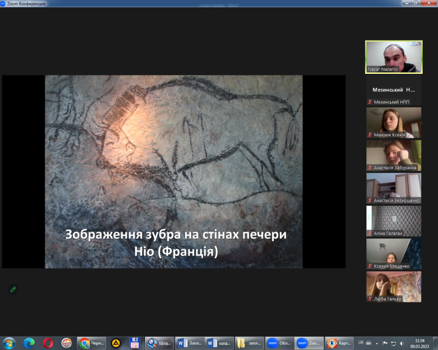Open the taskbar clock showing 11:54
This screenshot has width=438, height=350.
pos(419,343)
